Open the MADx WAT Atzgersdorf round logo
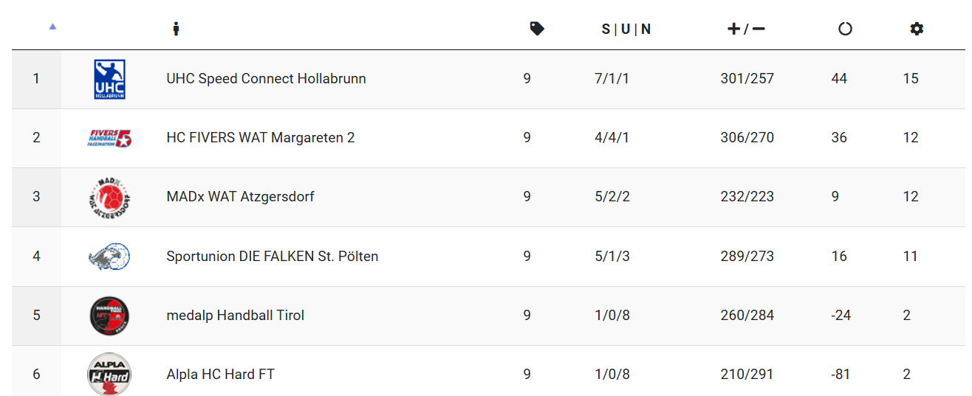Image resolution: width=972 pixels, height=396 pixels. pos(109,197)
